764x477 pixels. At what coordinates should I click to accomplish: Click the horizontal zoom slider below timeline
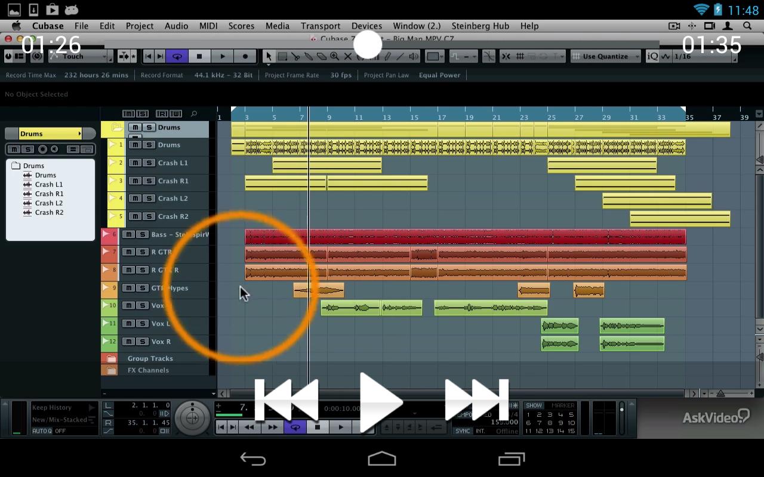point(720,394)
